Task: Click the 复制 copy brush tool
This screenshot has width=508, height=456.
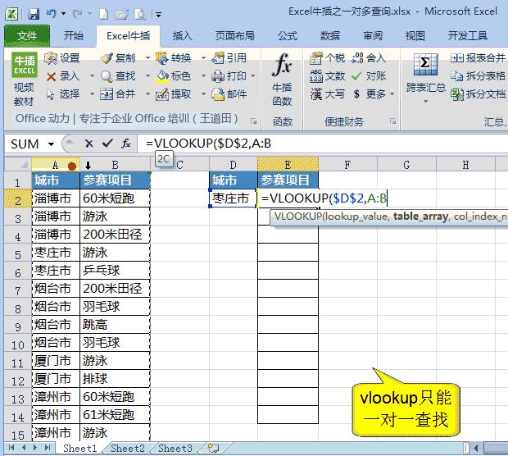Action: pos(117,58)
